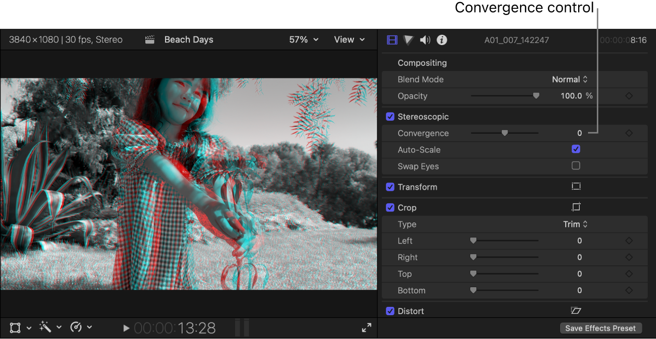
Task: Open the crop Type pop-up showing Trim
Action: pyautogui.click(x=576, y=224)
